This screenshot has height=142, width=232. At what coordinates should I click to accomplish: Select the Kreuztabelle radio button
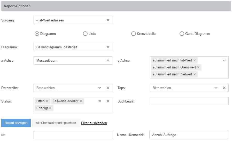pyautogui.click(x=134, y=34)
